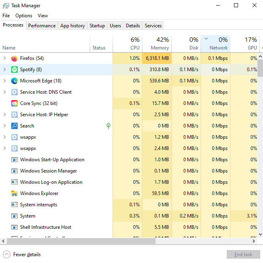This screenshot has width=263, height=263.
Task: Select the Shell Infrastructure Host row
Action: pyautogui.click(x=128, y=227)
